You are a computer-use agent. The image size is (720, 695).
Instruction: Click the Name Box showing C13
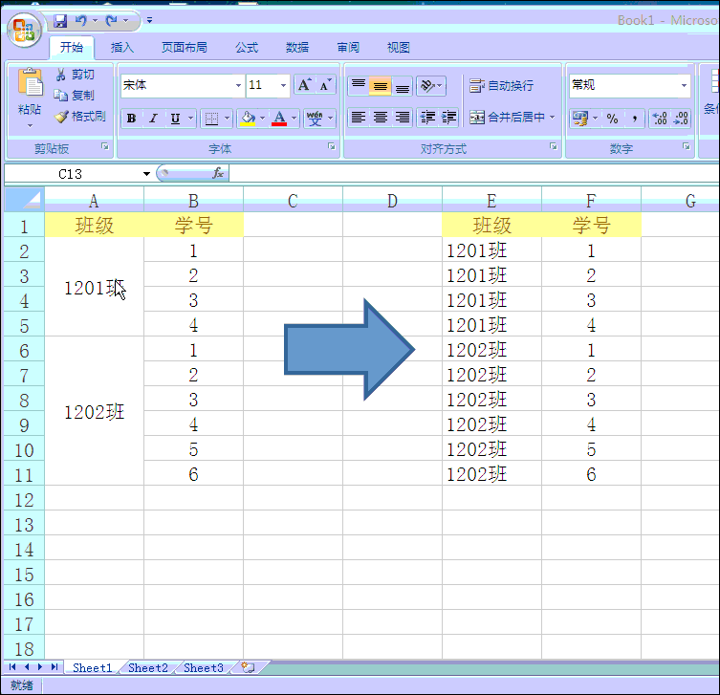coord(71,174)
